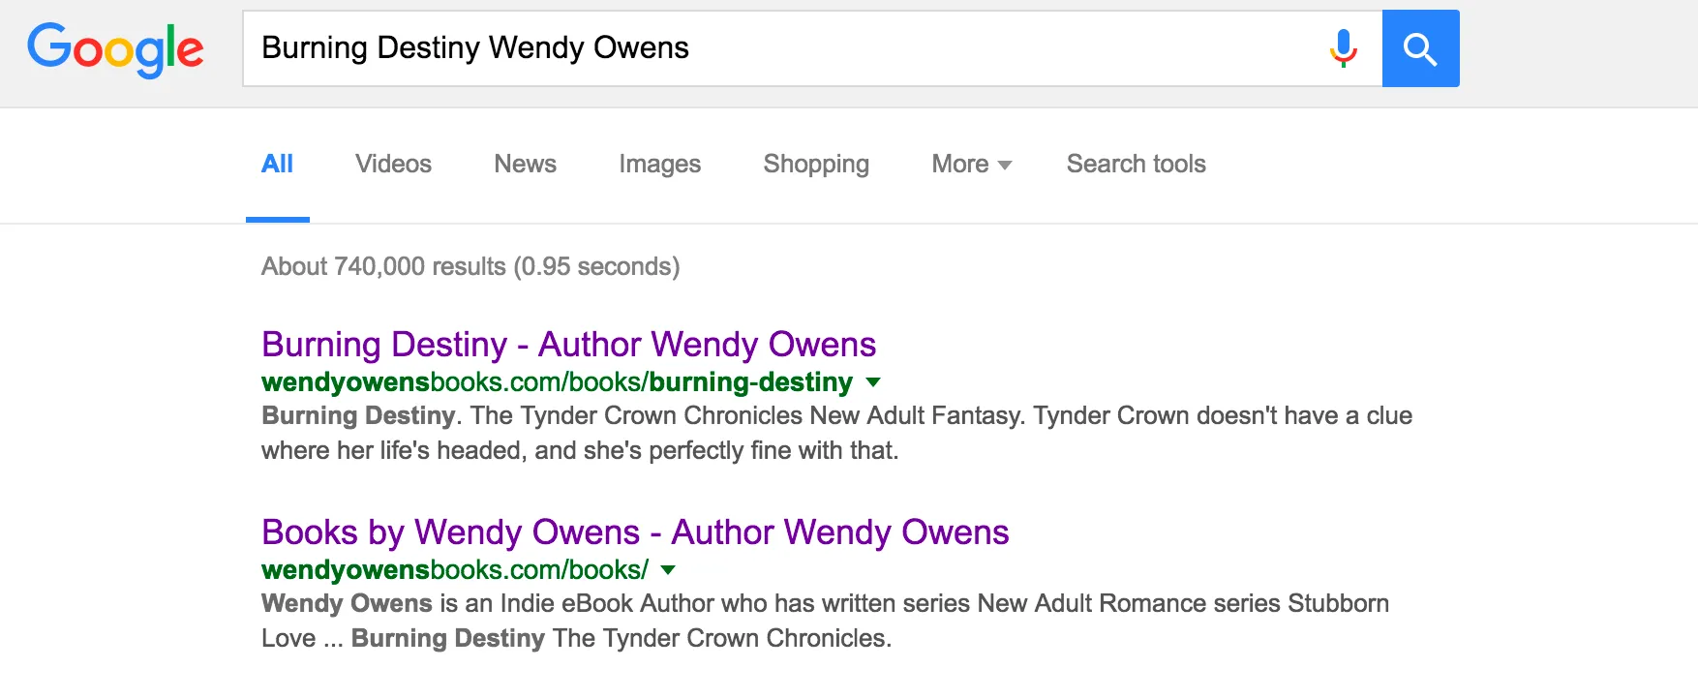This screenshot has width=1698, height=699.
Task: Click the results count text
Action: [x=470, y=266]
